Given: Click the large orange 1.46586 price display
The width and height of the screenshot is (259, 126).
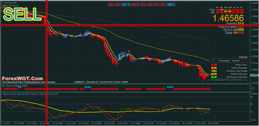Looking at the screenshot, I should point(228,18).
